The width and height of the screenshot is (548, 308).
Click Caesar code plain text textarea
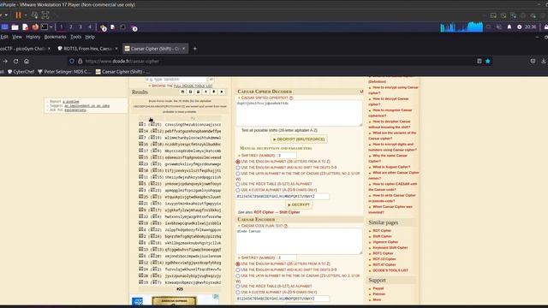299,241
